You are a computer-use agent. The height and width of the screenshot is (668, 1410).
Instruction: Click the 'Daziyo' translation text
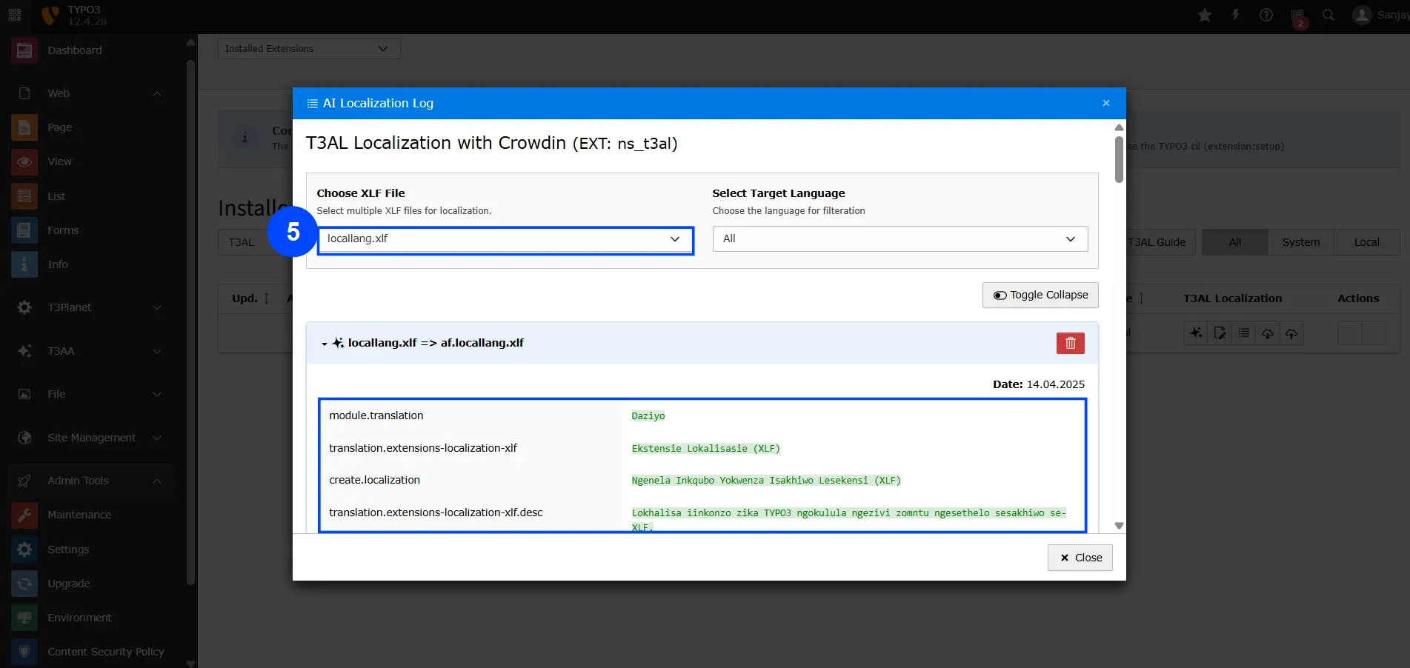(x=648, y=416)
